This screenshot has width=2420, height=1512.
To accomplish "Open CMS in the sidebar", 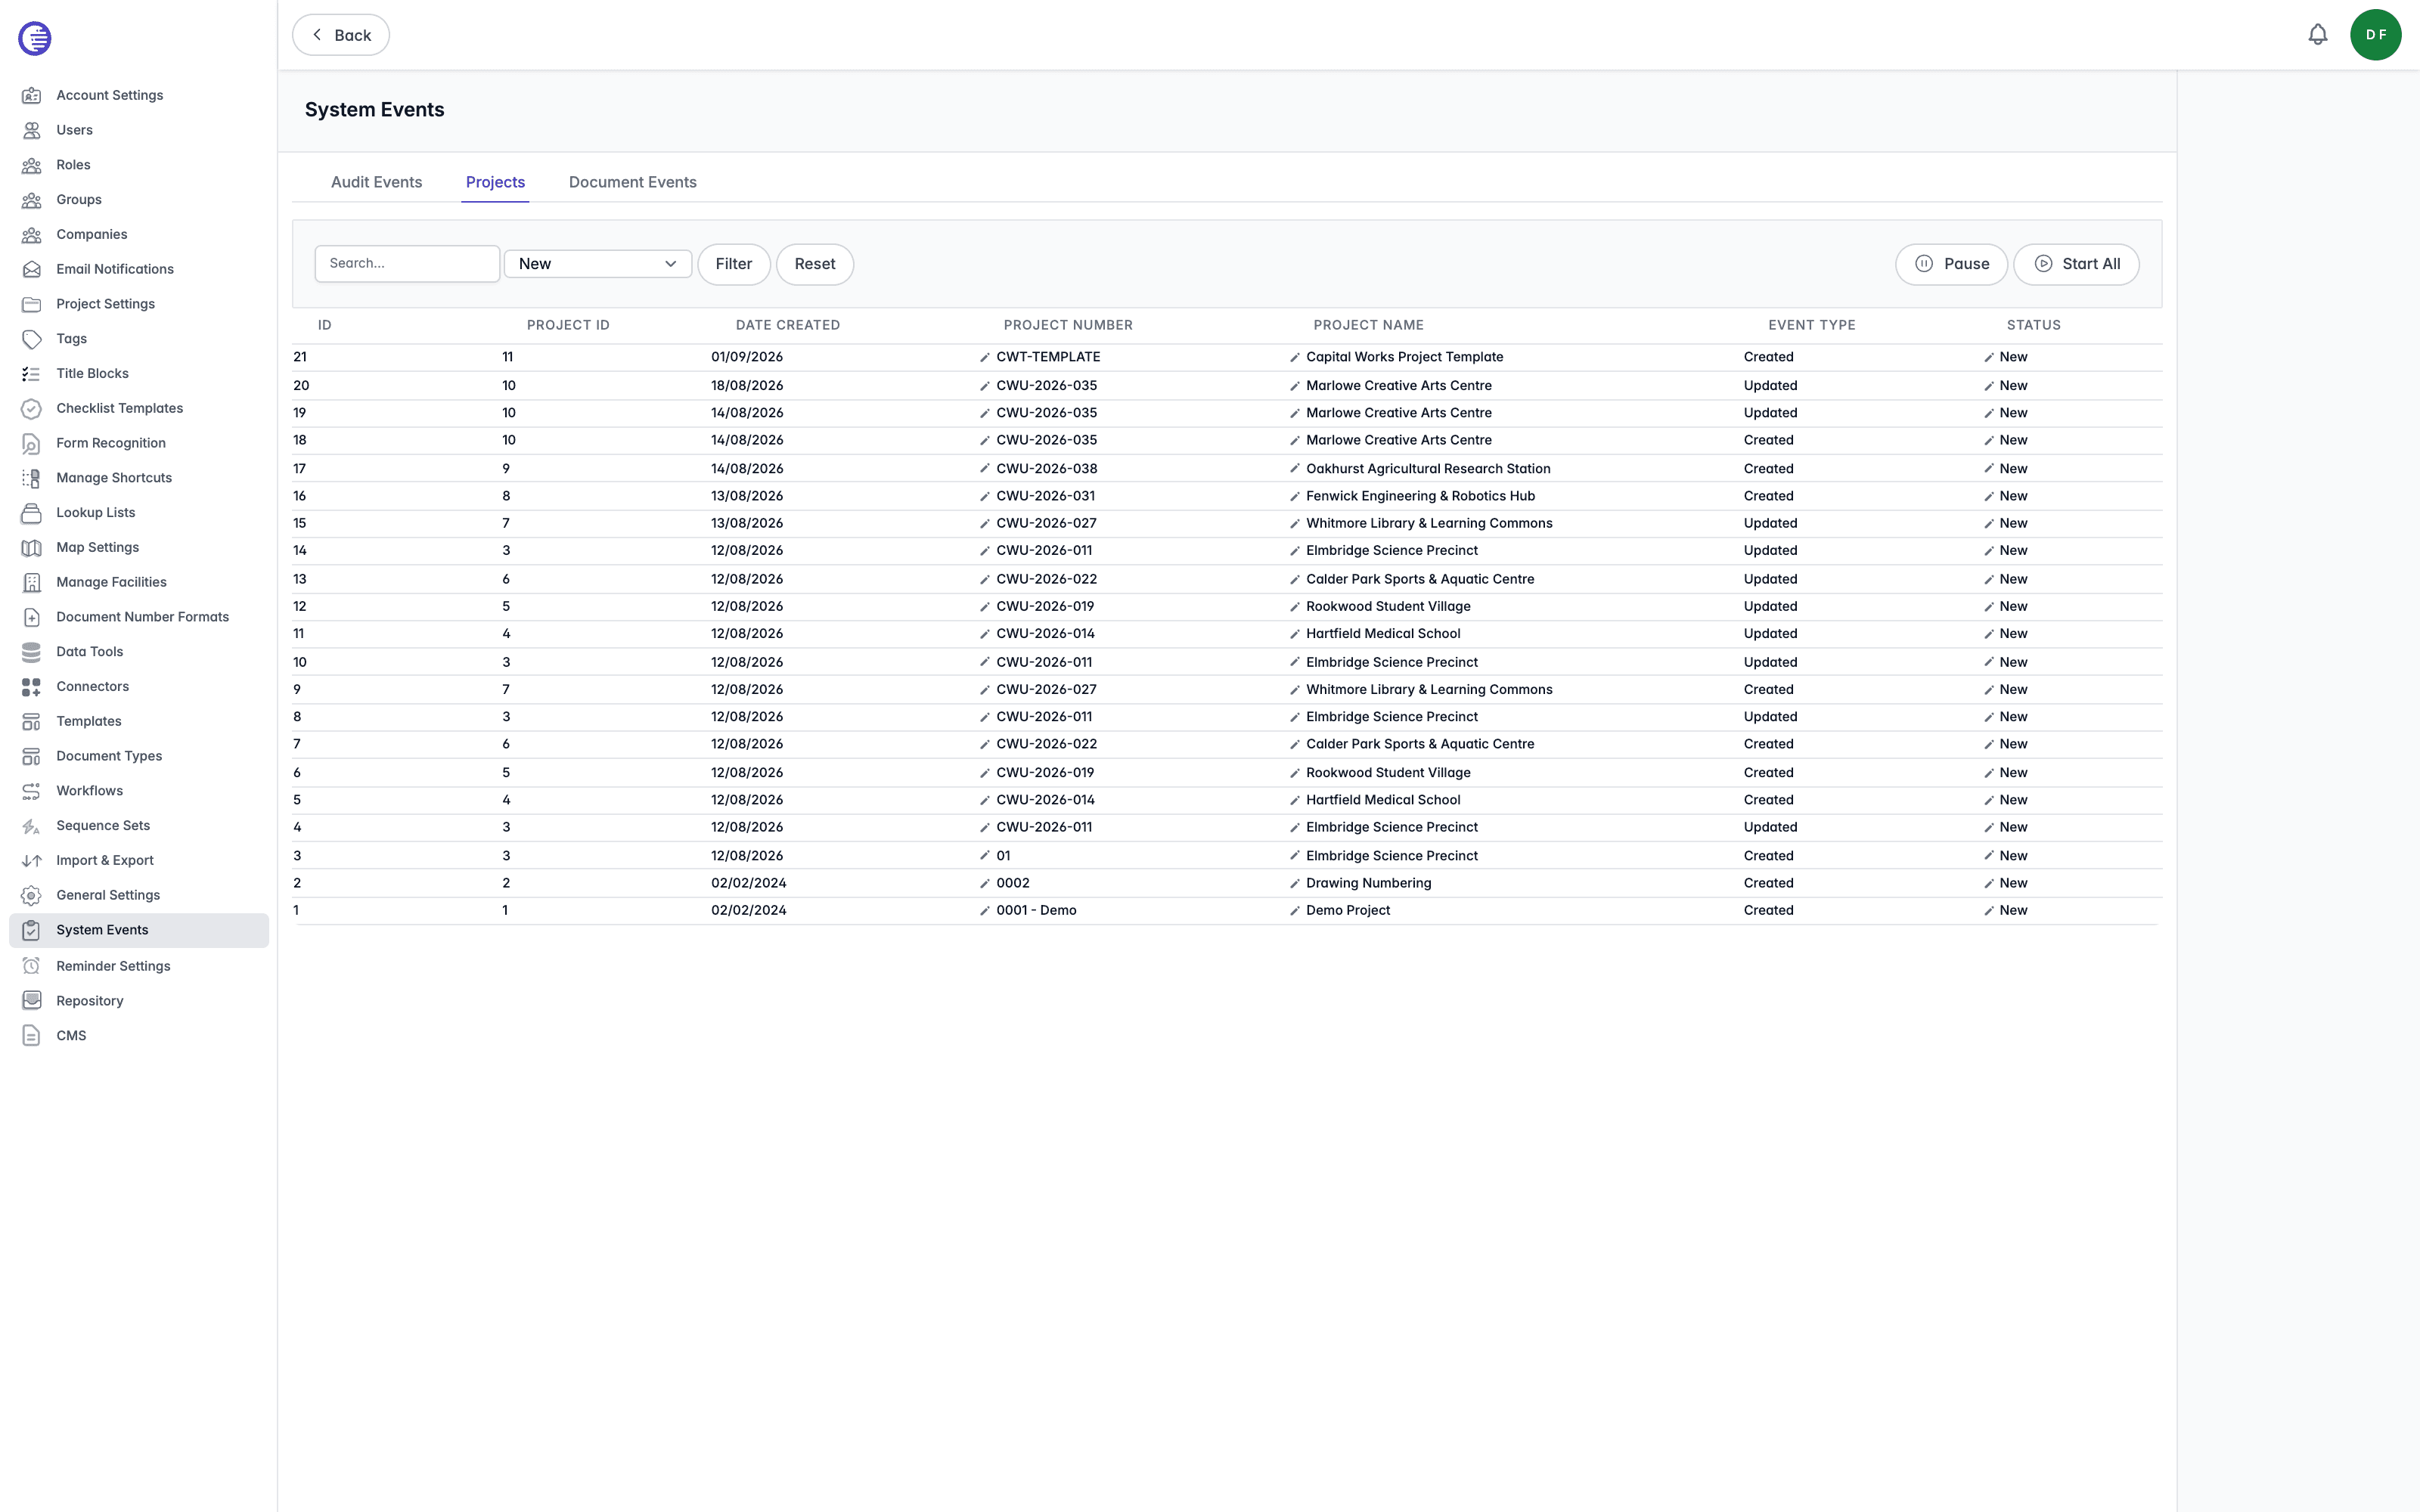I will click(x=139, y=1036).
